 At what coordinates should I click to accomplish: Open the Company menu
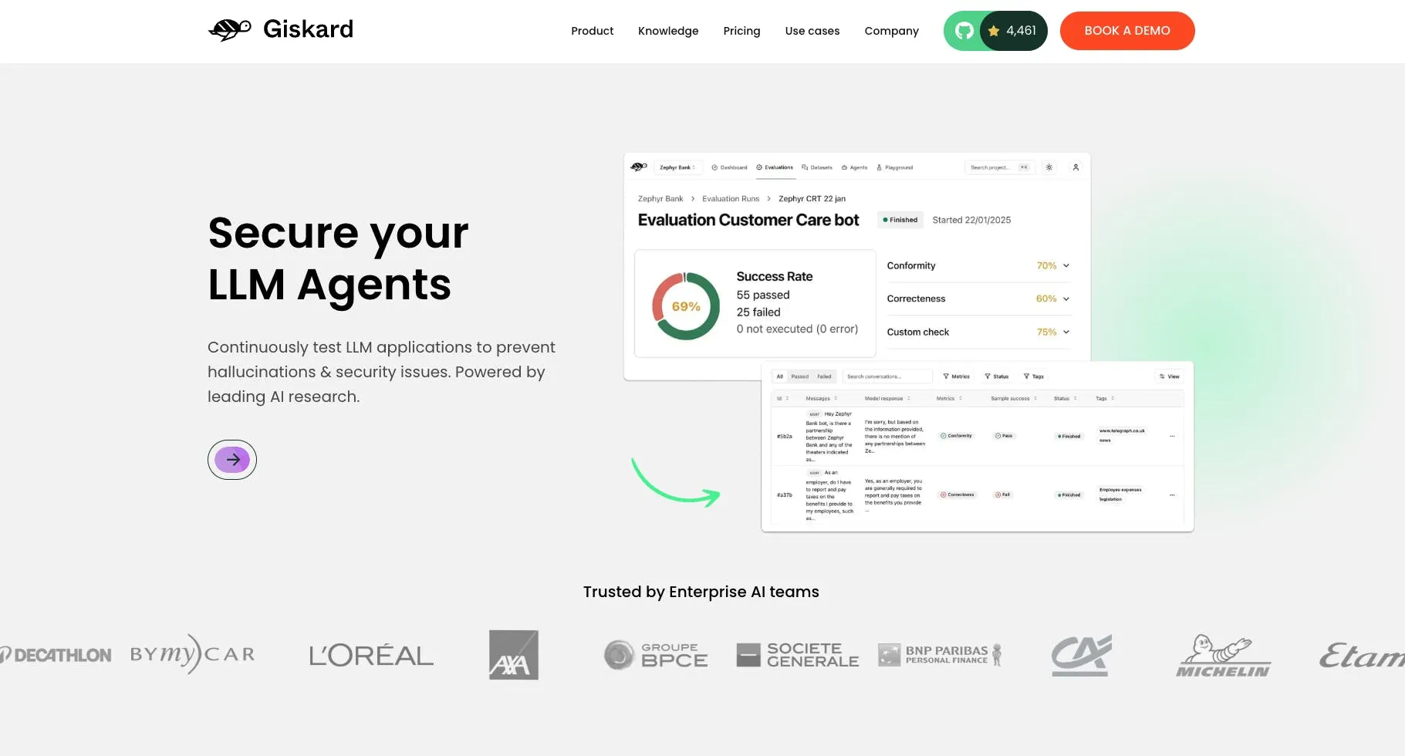coord(891,31)
